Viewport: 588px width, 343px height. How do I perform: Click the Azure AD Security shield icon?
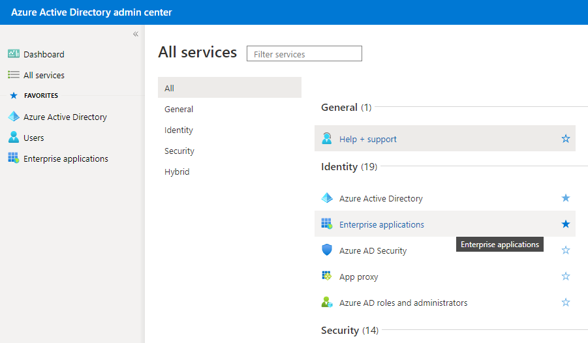click(x=327, y=250)
